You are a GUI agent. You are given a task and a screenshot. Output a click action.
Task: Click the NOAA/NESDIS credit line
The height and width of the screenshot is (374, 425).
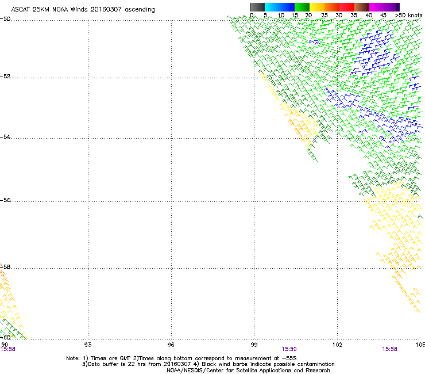(x=248, y=371)
